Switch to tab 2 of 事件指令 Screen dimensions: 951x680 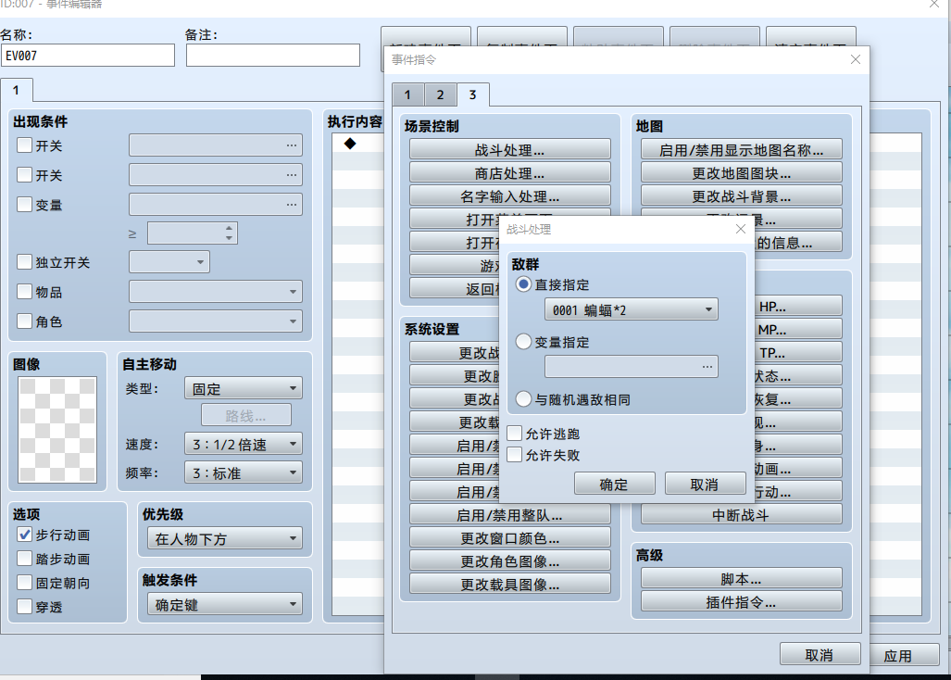(441, 94)
